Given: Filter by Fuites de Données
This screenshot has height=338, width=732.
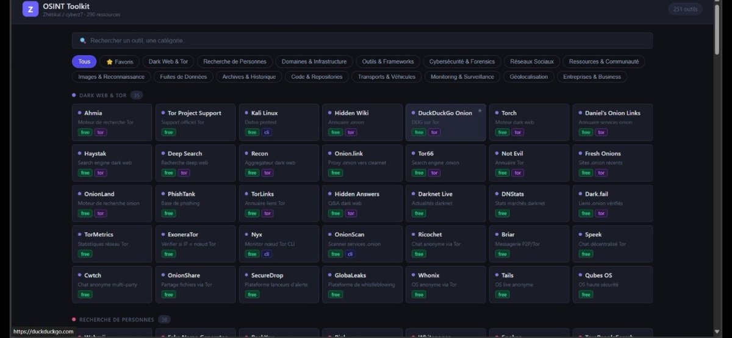Looking at the screenshot, I should click(x=184, y=77).
